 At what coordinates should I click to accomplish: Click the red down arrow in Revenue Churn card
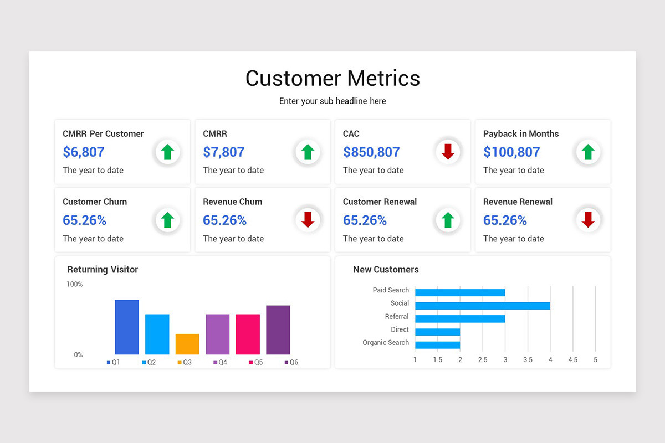coord(308,220)
